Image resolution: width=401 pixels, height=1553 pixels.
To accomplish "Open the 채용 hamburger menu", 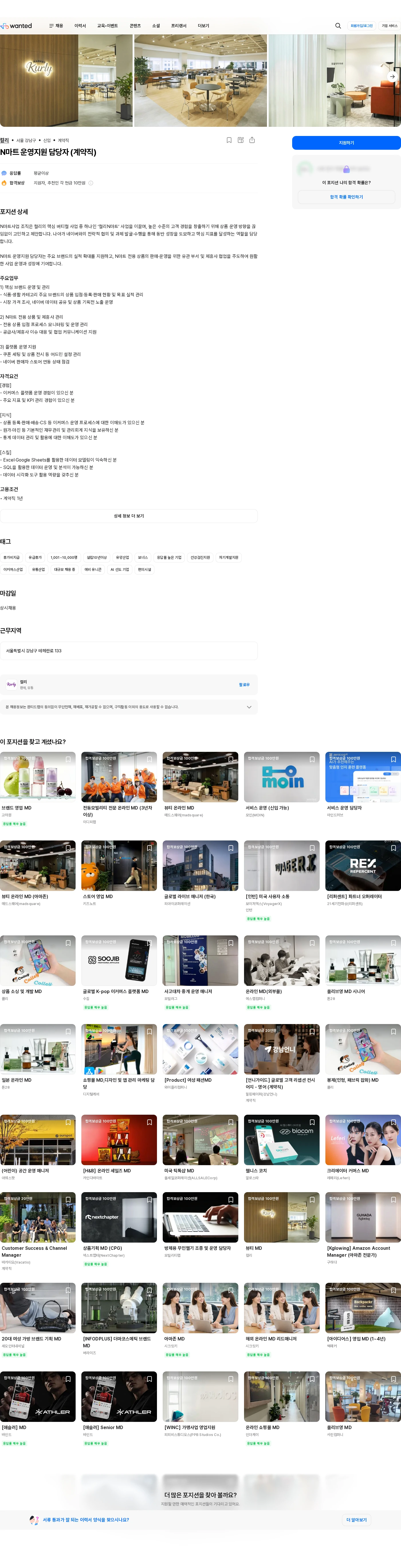I will (55, 26).
